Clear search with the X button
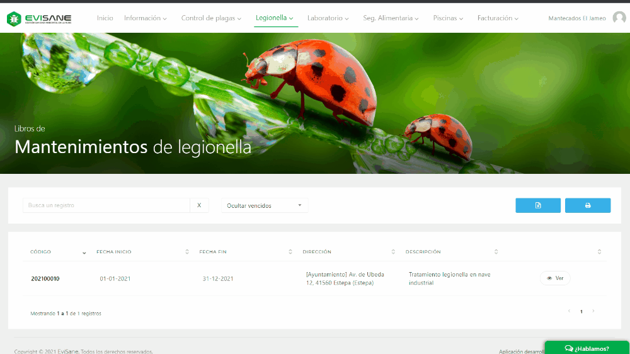Screen dimensions: 630x354 click(x=199, y=205)
